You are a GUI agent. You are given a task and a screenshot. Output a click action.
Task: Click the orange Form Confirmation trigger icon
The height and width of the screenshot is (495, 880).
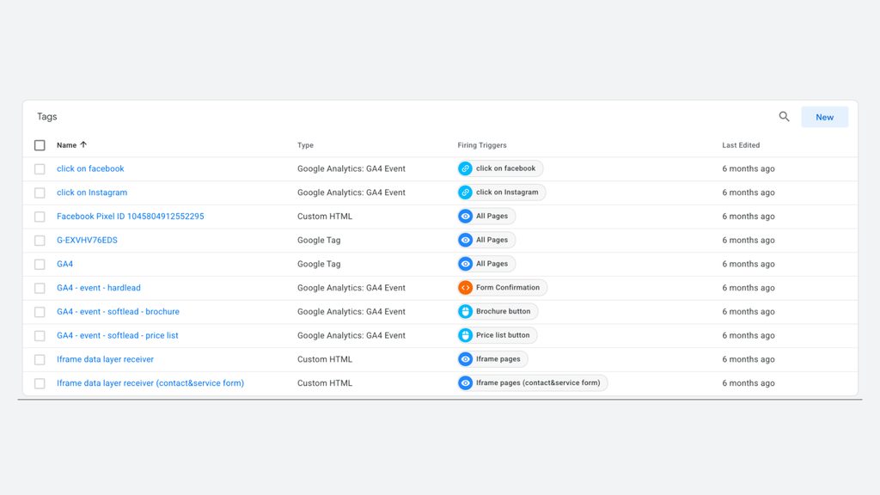tap(465, 288)
